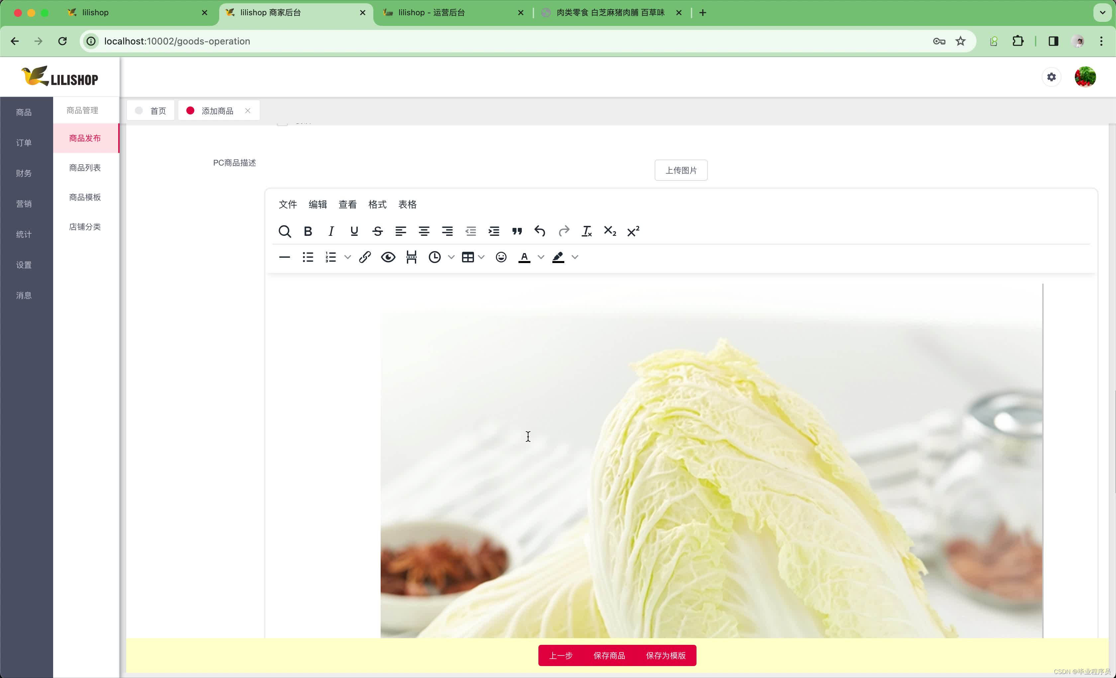Viewport: 1116px width, 678px height.
Task: Redo the last edit
Action: [563, 231]
